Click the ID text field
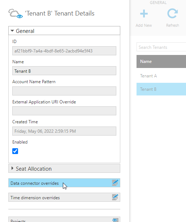The image size is (186, 222). click(x=64, y=51)
